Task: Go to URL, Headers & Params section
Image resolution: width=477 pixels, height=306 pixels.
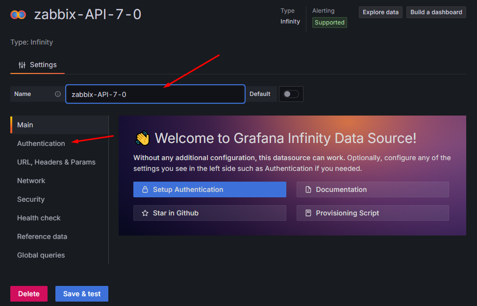Action: (x=56, y=162)
